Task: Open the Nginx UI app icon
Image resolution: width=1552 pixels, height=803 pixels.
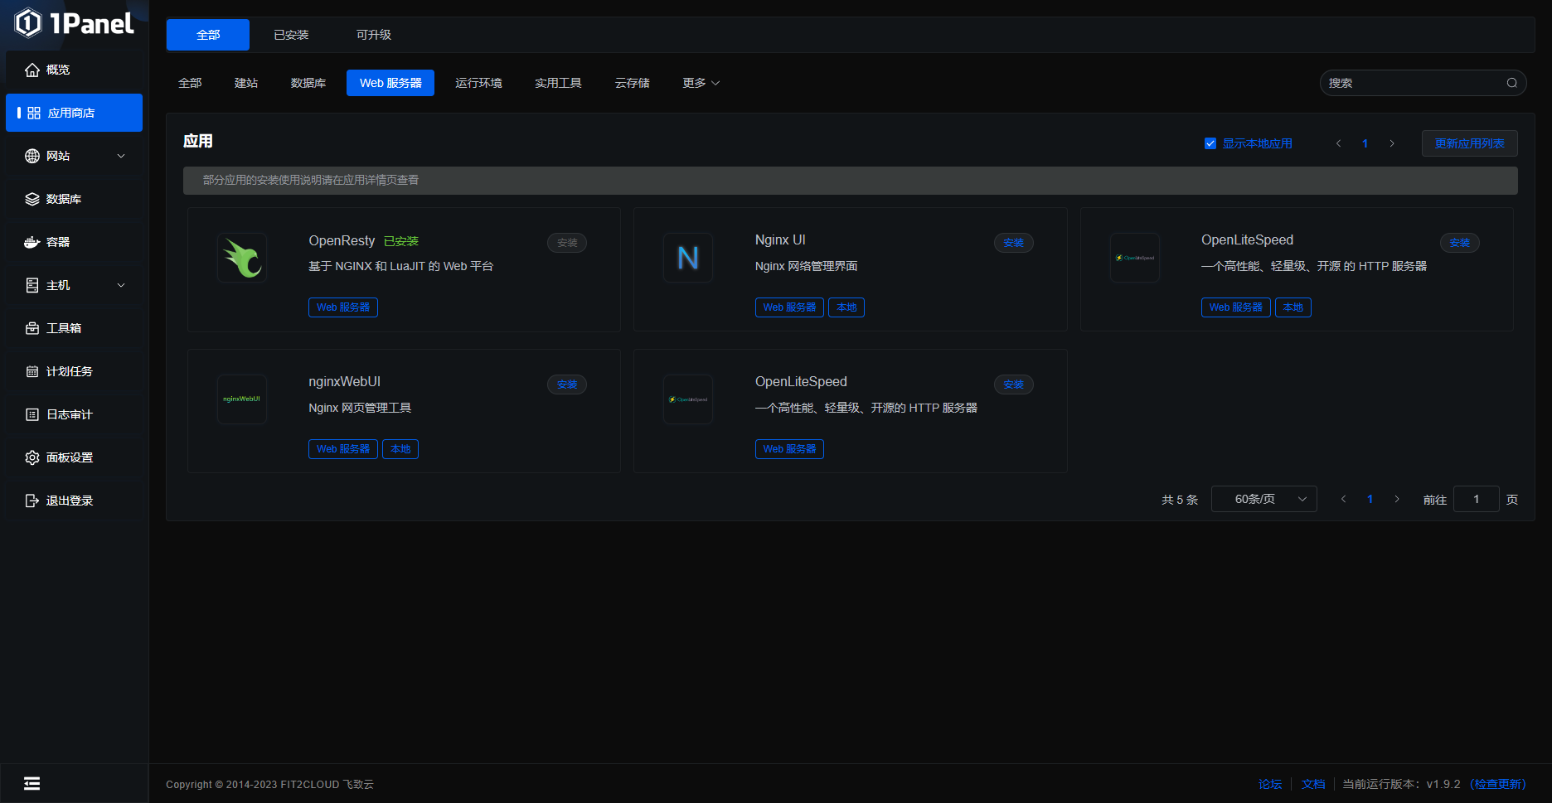Action: coord(688,258)
